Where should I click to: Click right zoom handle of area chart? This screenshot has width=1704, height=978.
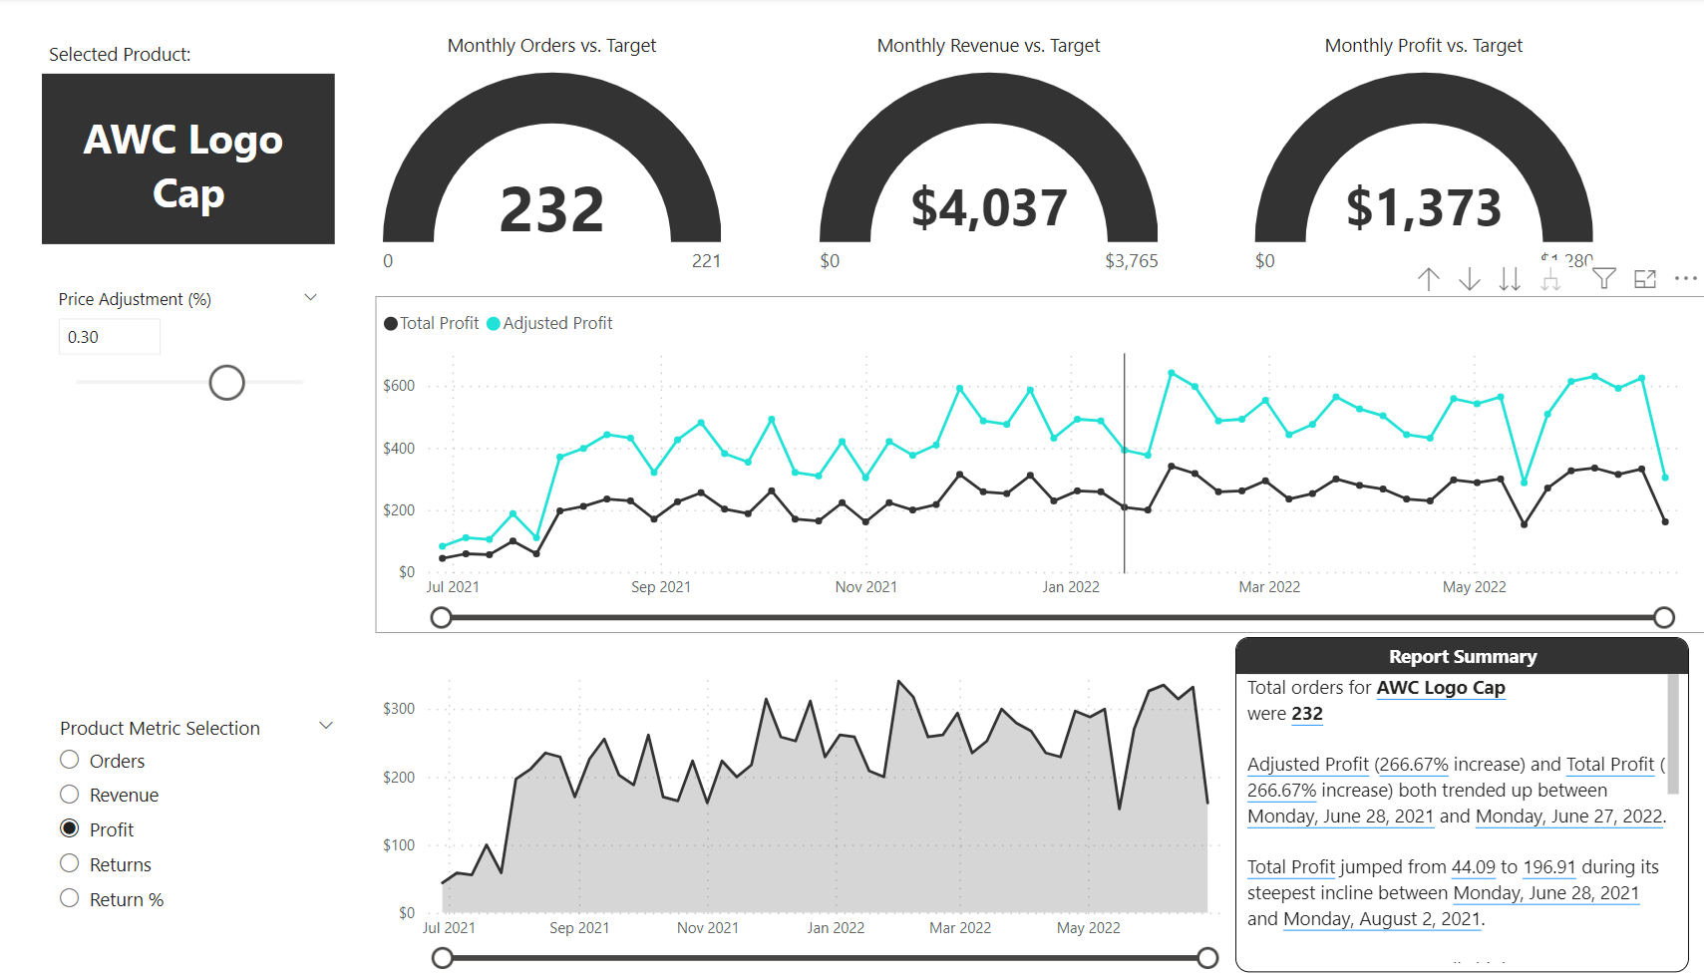[1207, 958]
